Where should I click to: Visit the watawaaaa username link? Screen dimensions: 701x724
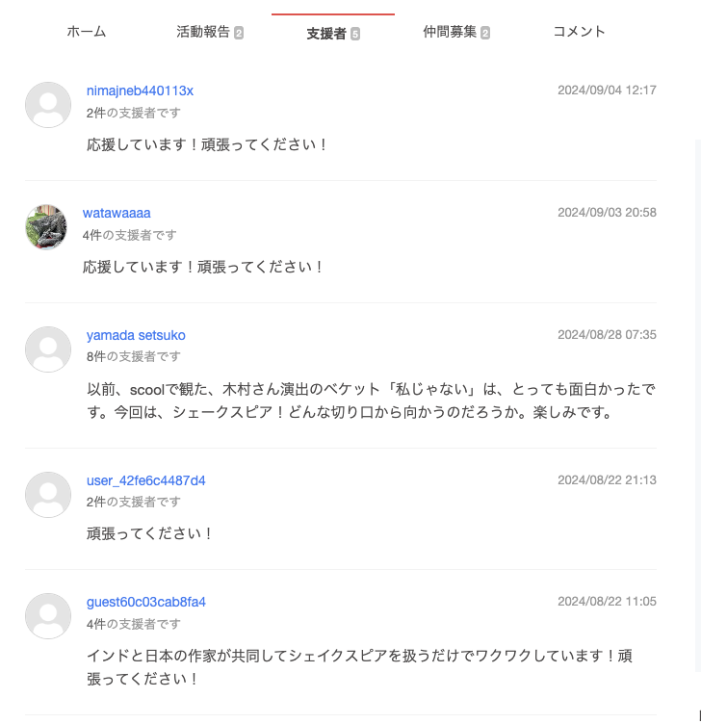(117, 213)
